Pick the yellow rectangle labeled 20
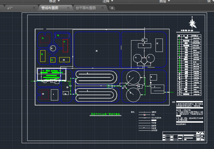The height and width of the screenshot is (149, 214). (64, 60)
